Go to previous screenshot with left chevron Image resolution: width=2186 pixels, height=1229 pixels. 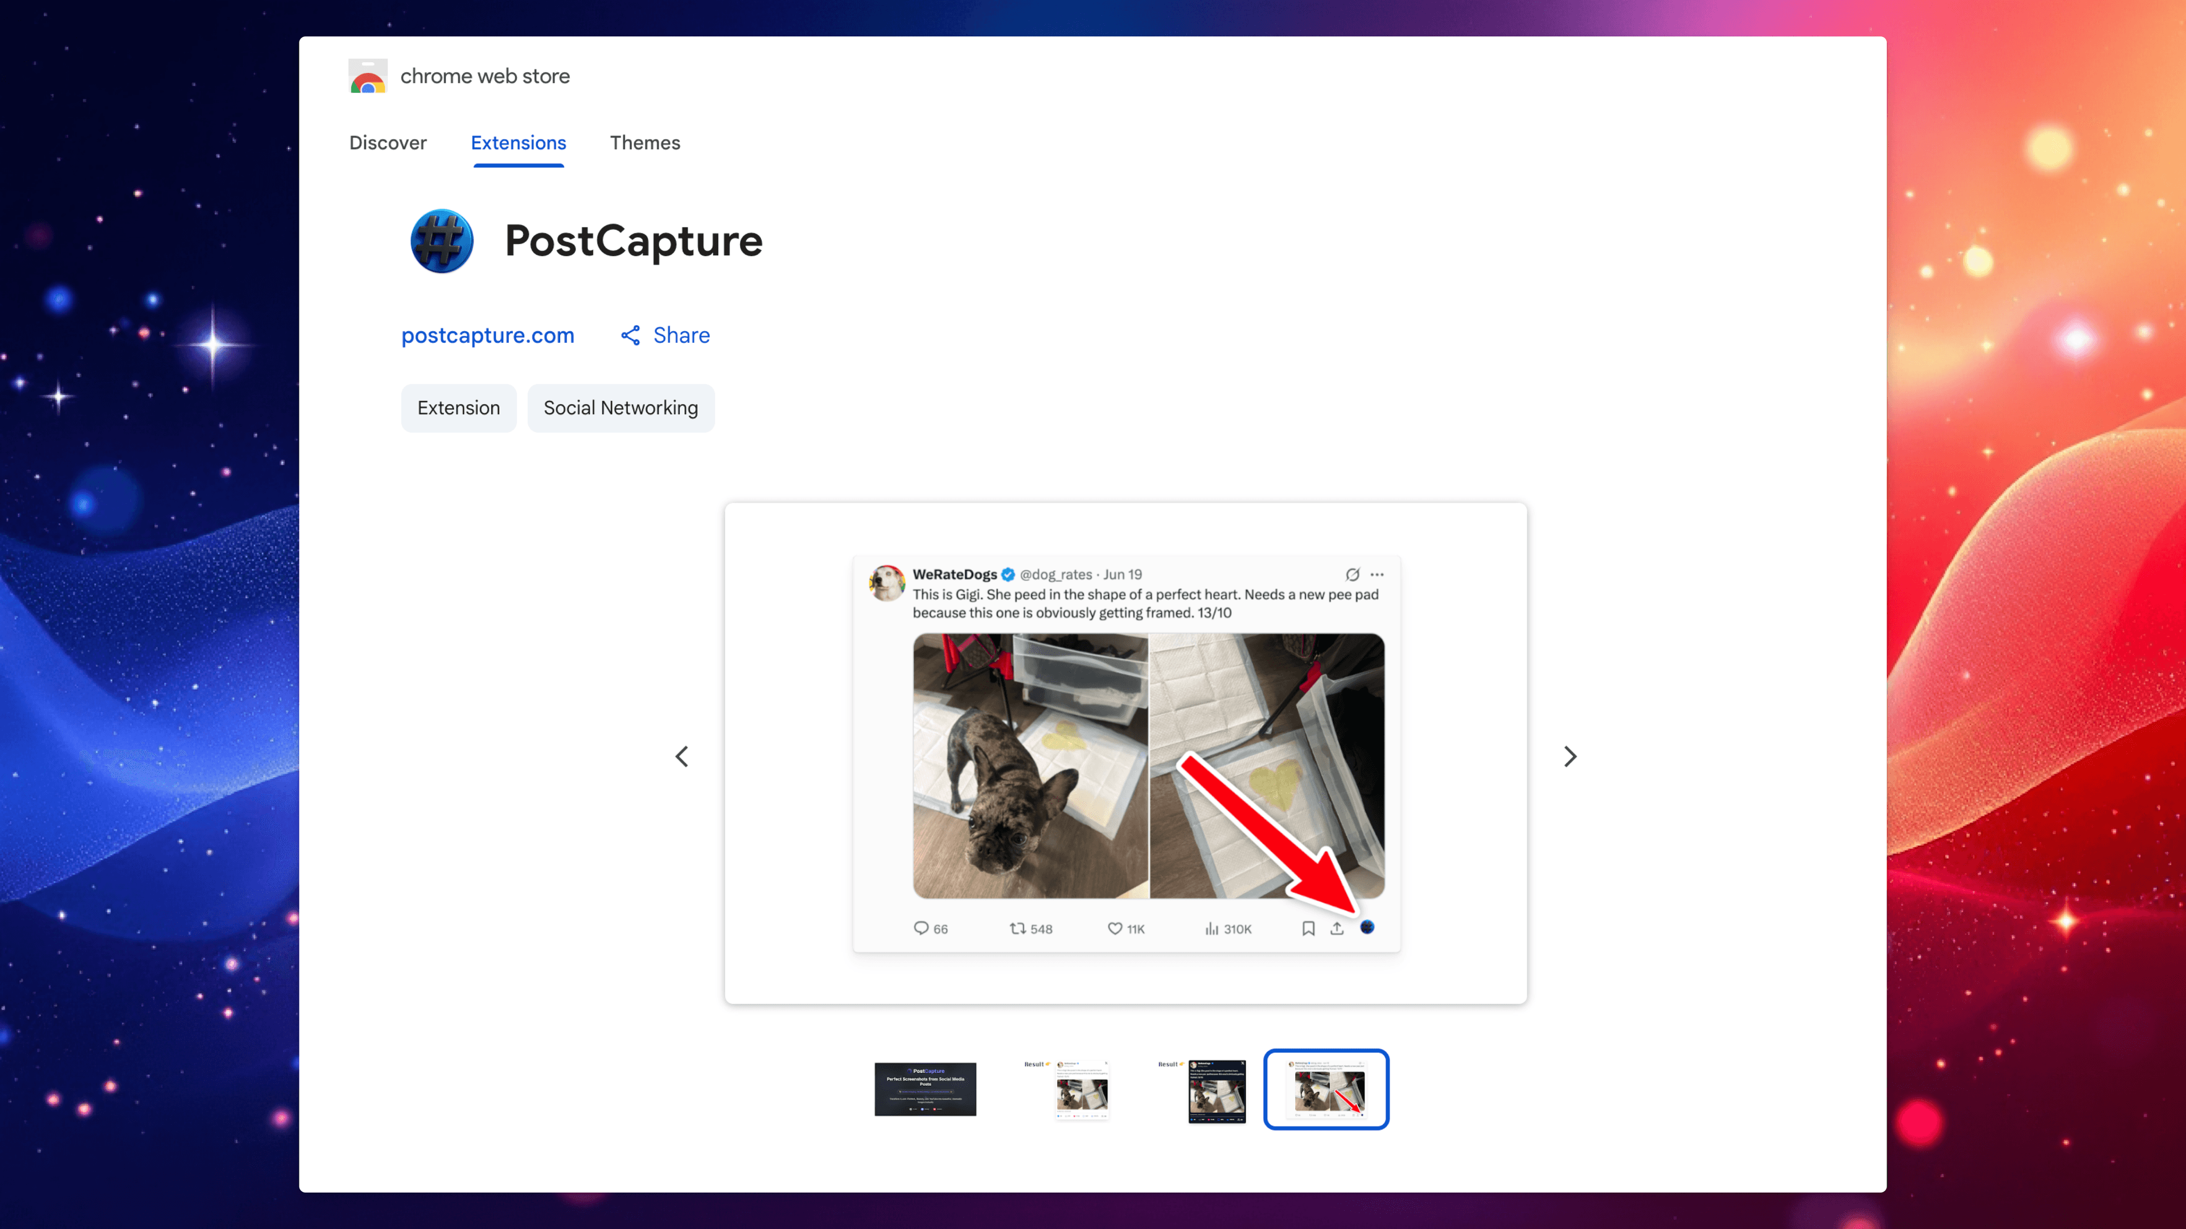681,757
